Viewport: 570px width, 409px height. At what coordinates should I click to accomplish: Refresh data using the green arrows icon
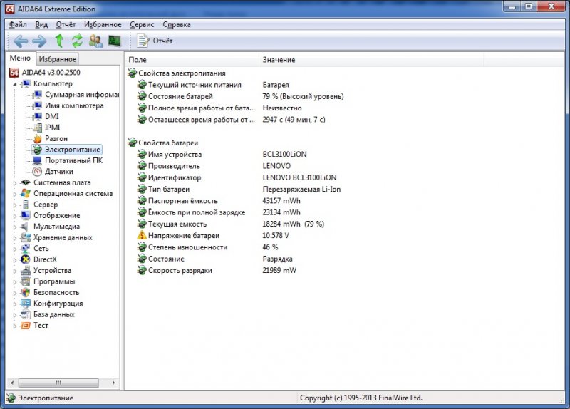[77, 41]
